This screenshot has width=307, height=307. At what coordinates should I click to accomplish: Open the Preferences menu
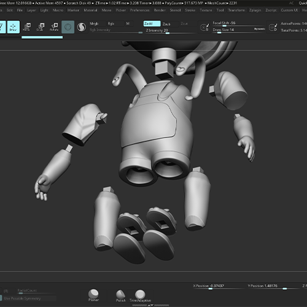pos(139,10)
